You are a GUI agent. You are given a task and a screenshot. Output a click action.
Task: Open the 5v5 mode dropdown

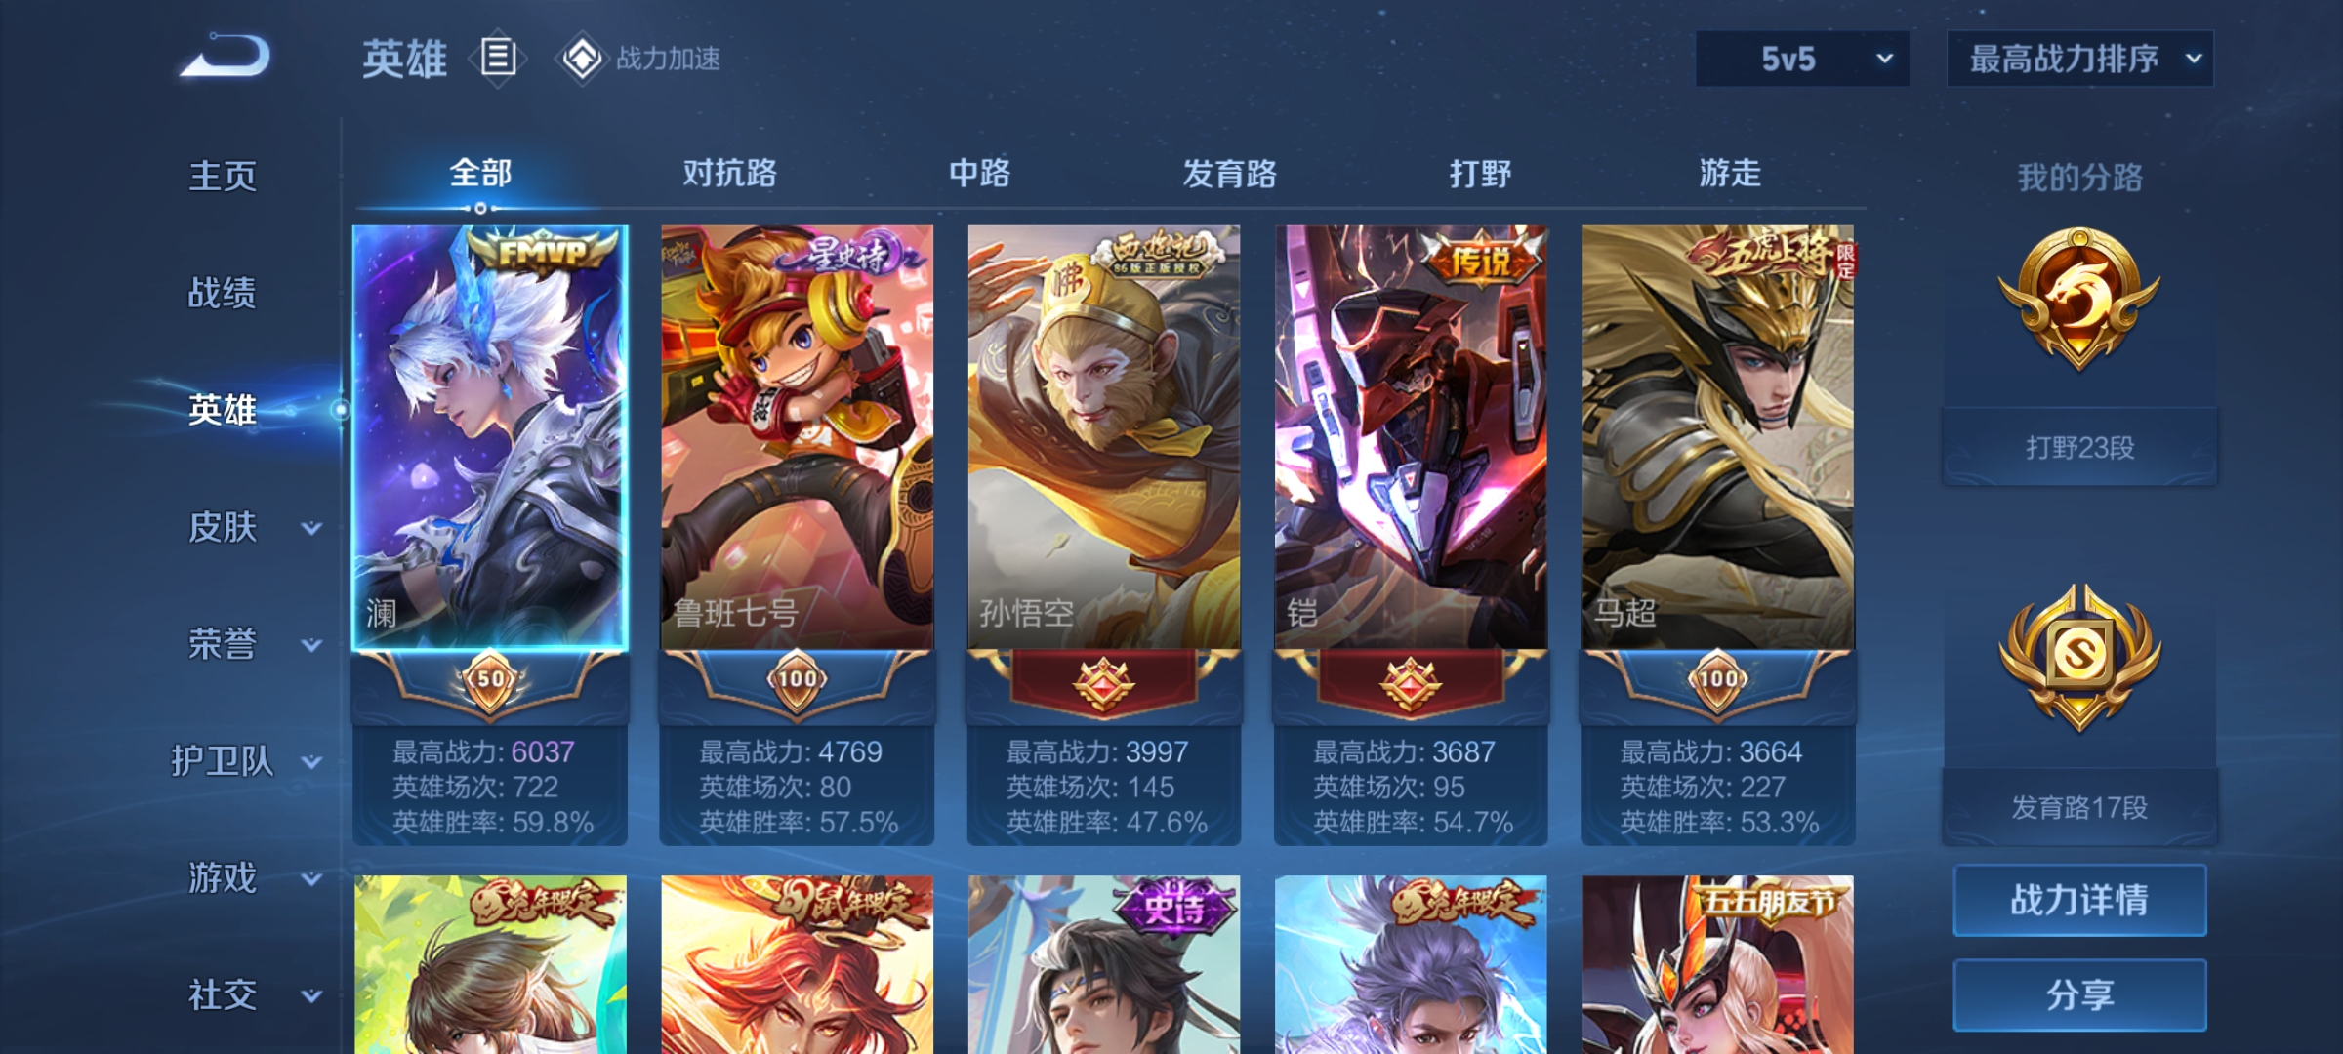tap(1802, 59)
